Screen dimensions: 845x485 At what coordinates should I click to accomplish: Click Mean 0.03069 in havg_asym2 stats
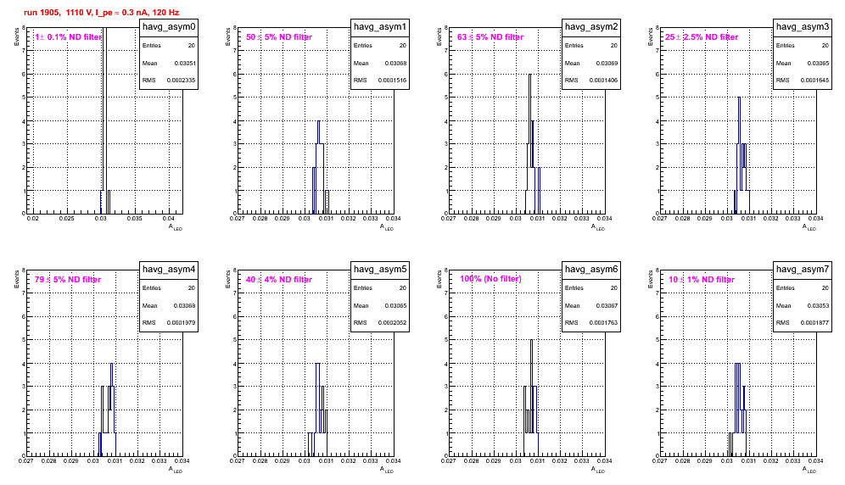(591, 63)
